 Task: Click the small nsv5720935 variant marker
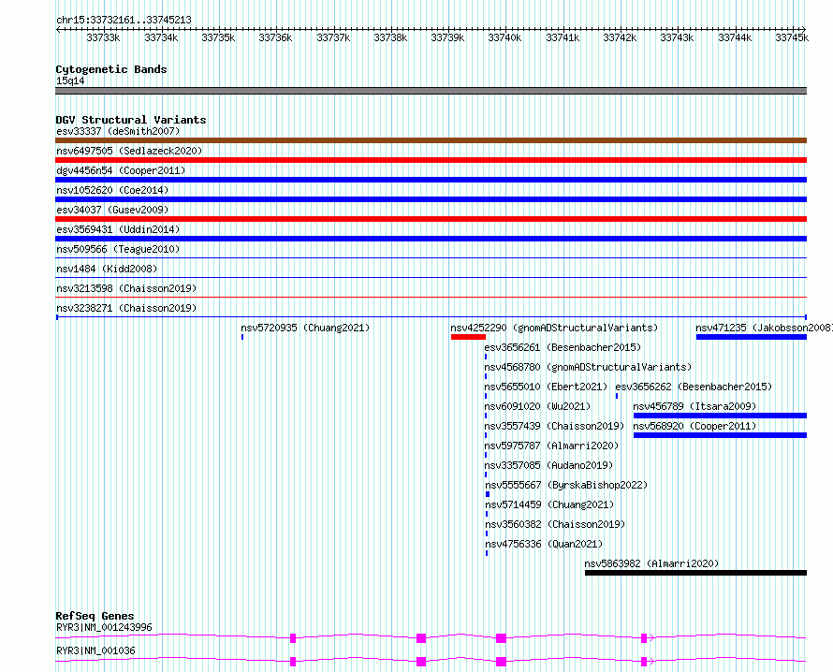(242, 337)
